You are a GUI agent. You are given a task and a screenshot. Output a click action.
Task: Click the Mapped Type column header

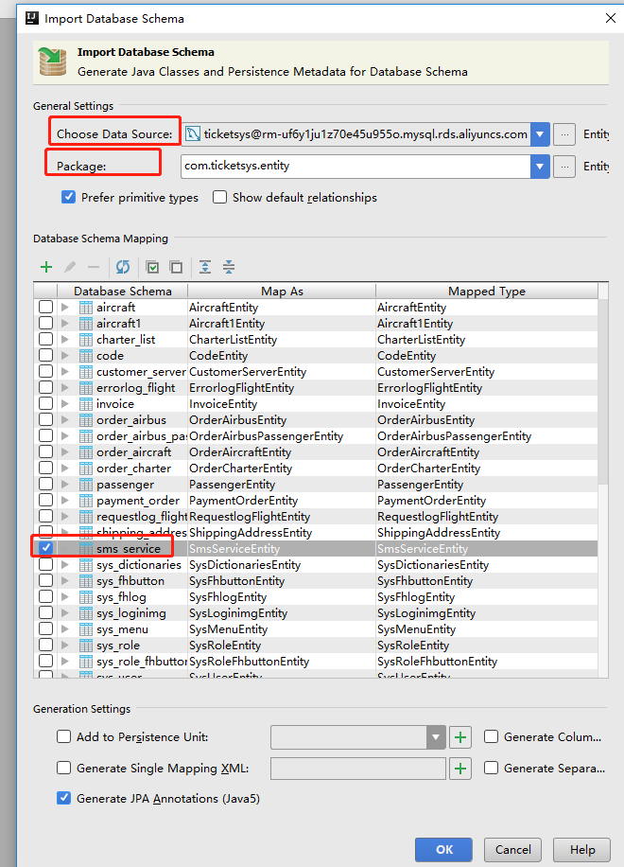487,291
